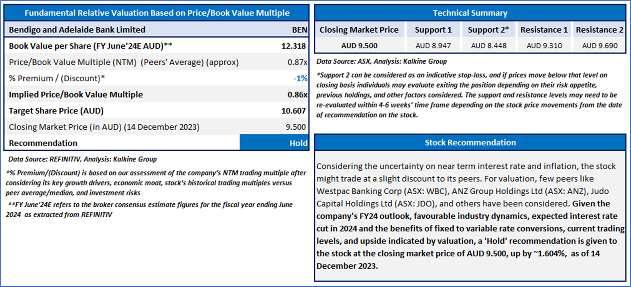Click the peers' average multiple value 0.87x
This screenshot has height=287, width=631.
click(297, 62)
